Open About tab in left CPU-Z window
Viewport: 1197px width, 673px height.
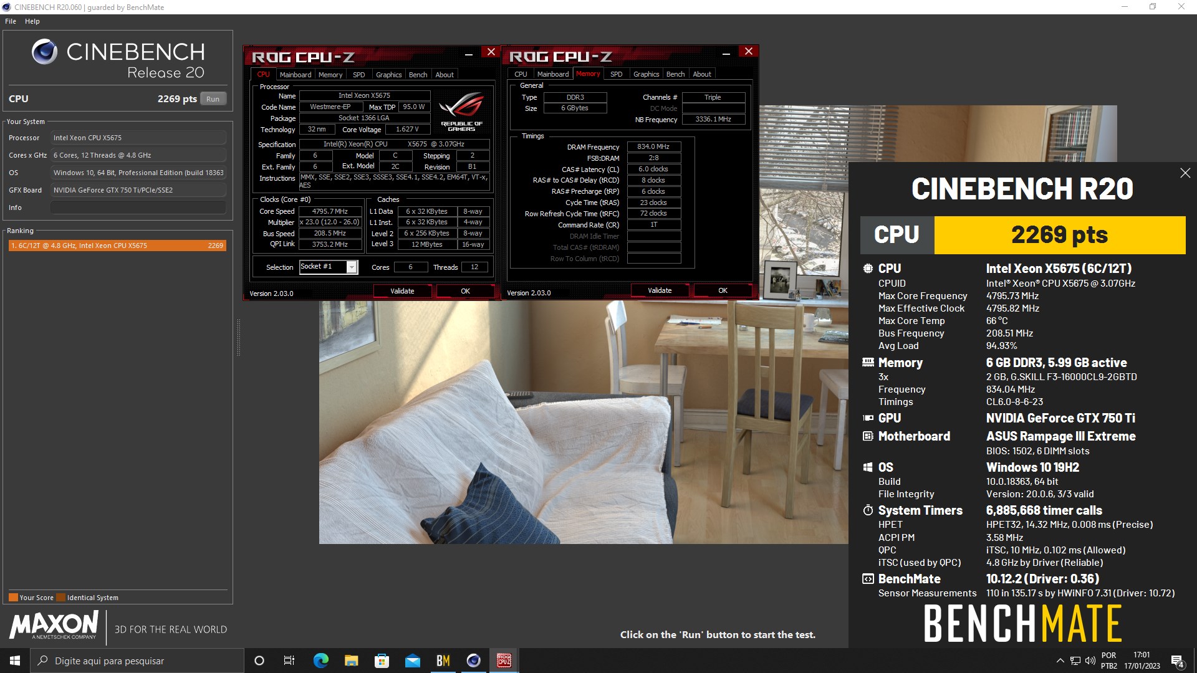[445, 75]
